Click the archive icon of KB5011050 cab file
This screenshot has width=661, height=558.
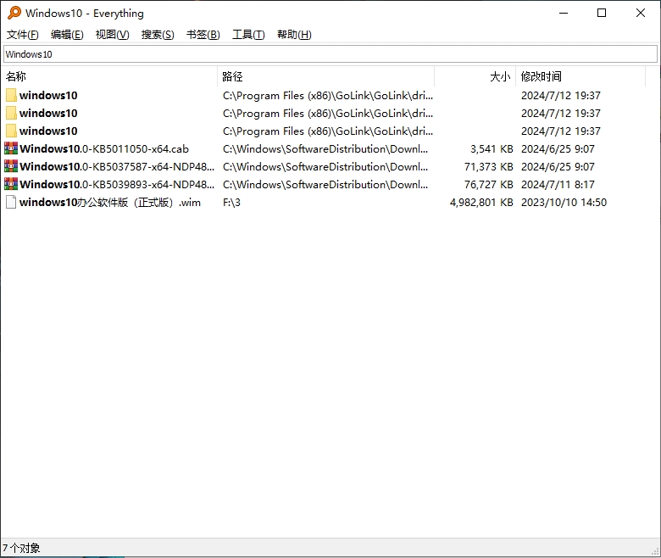click(x=11, y=149)
